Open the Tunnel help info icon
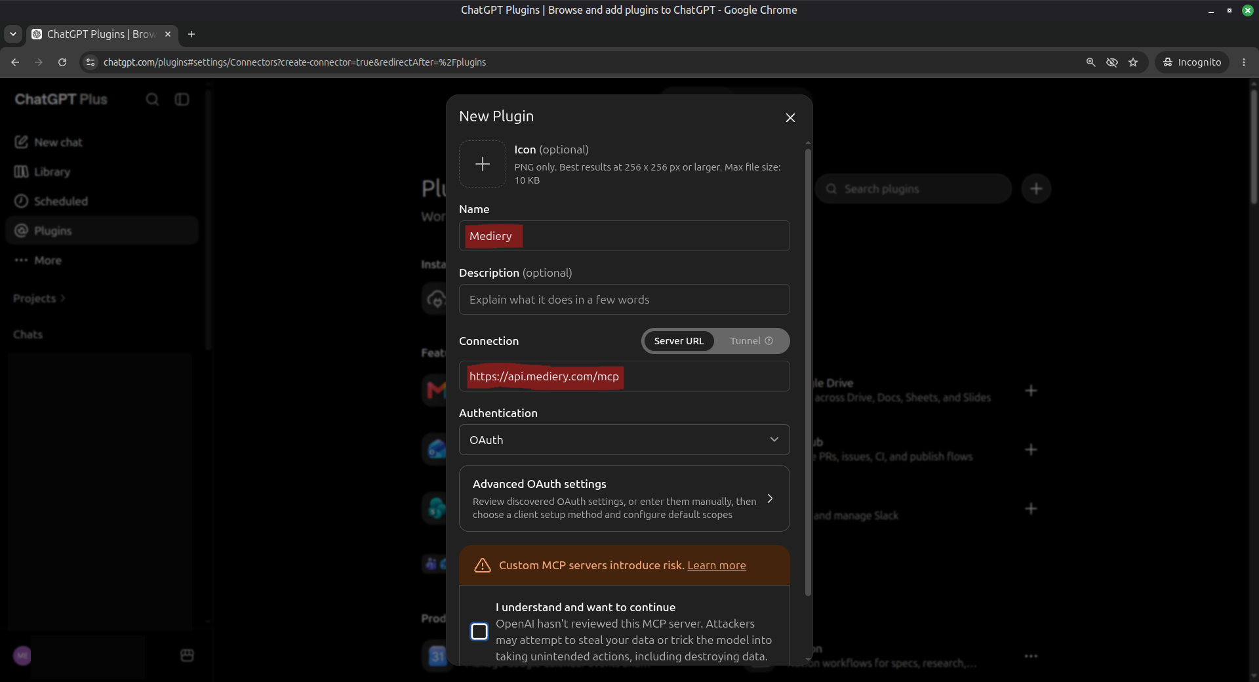Screen dimensions: 1259x682 pos(769,341)
